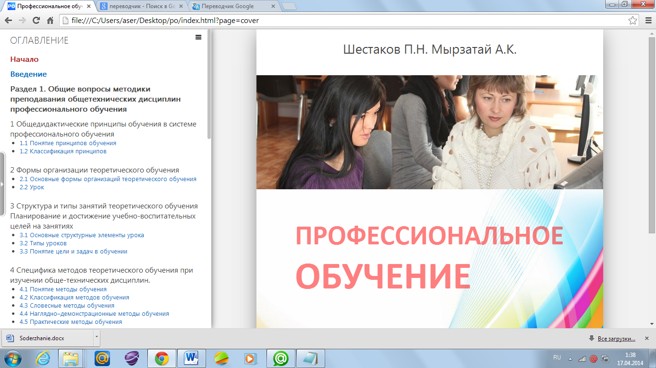Select the 'Профессиональное обу' tab

[x=49, y=6]
